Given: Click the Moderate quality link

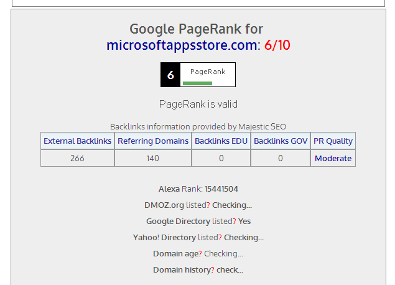Looking at the screenshot, I should (333, 158).
